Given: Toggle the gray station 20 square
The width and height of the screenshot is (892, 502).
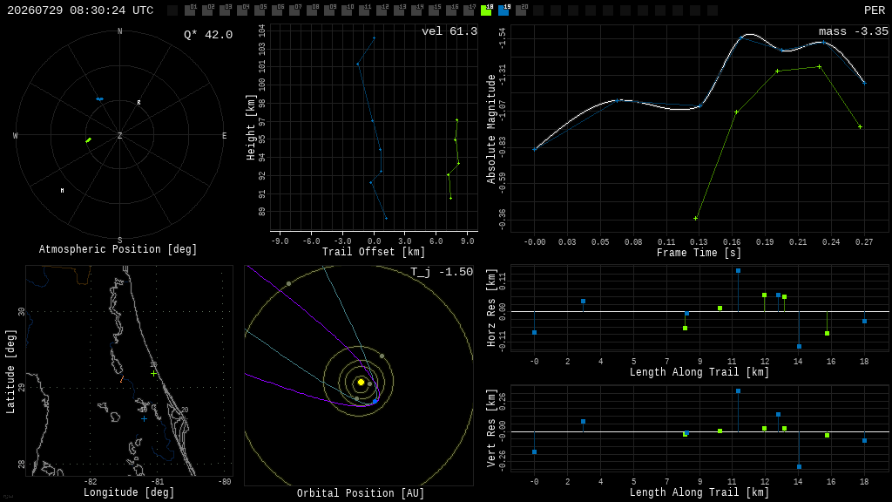Looking at the screenshot, I should (x=521, y=10).
